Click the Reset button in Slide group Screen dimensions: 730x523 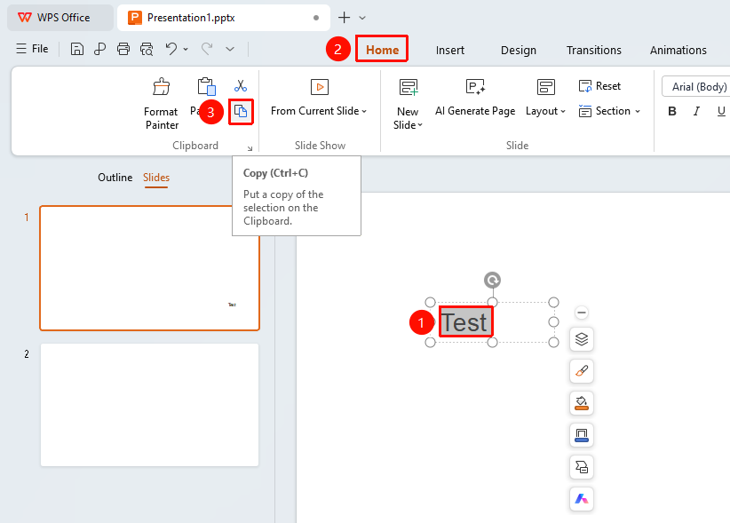click(x=599, y=86)
